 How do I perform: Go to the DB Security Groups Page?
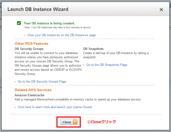tap(42, 82)
